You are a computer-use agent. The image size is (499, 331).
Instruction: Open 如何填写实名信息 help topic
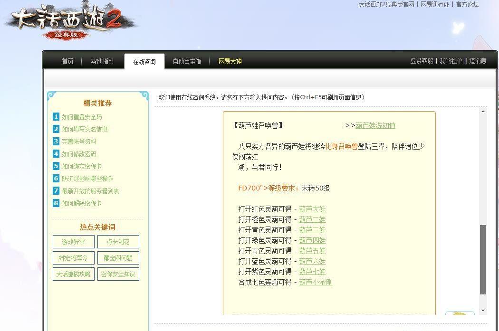click(x=85, y=130)
